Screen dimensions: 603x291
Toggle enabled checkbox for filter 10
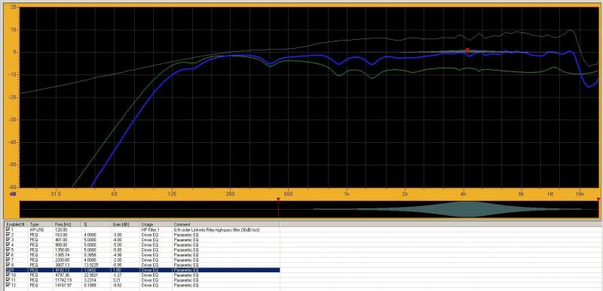pos(8,275)
